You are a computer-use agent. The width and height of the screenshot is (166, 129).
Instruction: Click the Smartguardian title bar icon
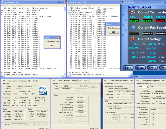(x=122, y=2)
